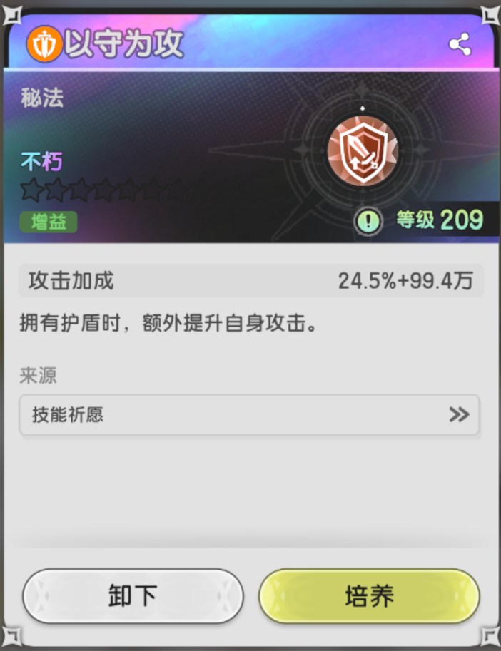Click the first star in rating row
This screenshot has height=651, width=501.
point(32,190)
